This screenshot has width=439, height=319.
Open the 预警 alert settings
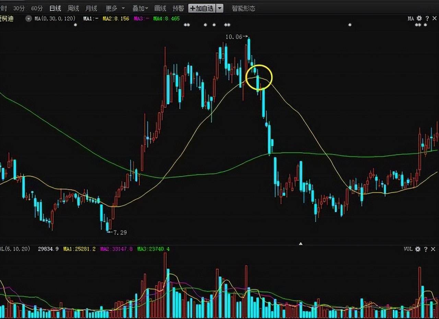pos(178,8)
